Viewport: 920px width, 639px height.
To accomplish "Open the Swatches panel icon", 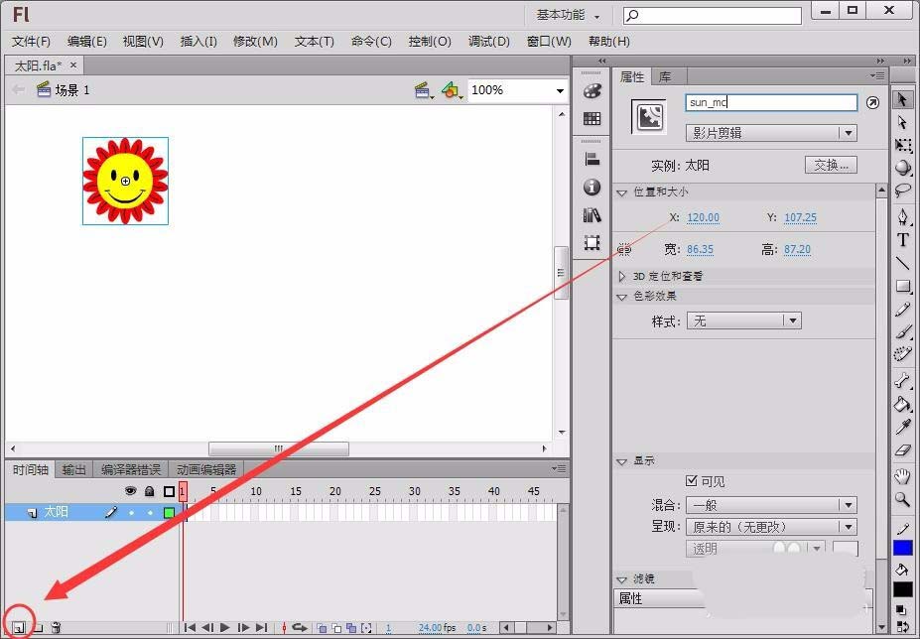I will pyautogui.click(x=592, y=119).
